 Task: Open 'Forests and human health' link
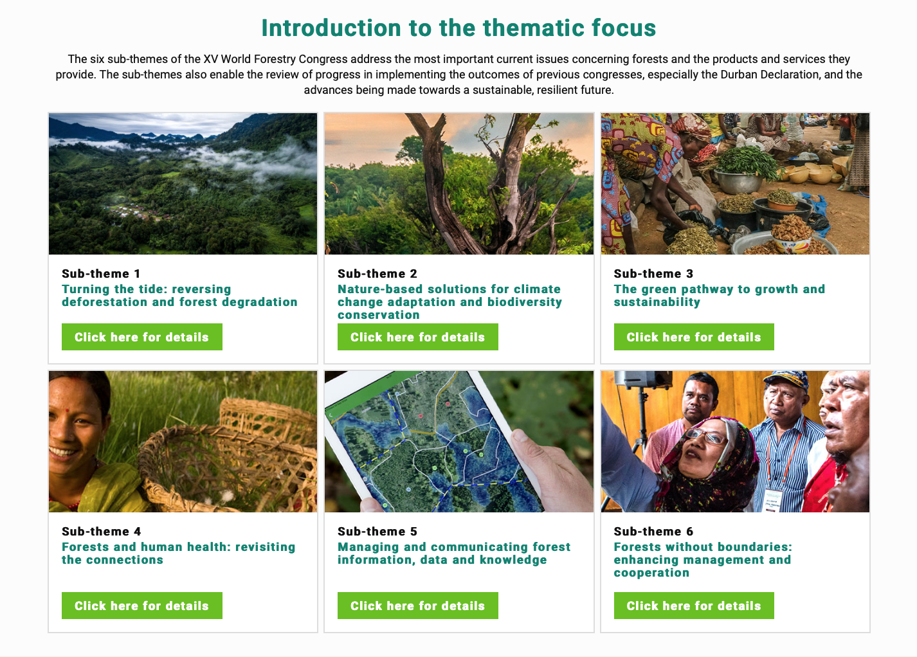pyautogui.click(x=178, y=553)
